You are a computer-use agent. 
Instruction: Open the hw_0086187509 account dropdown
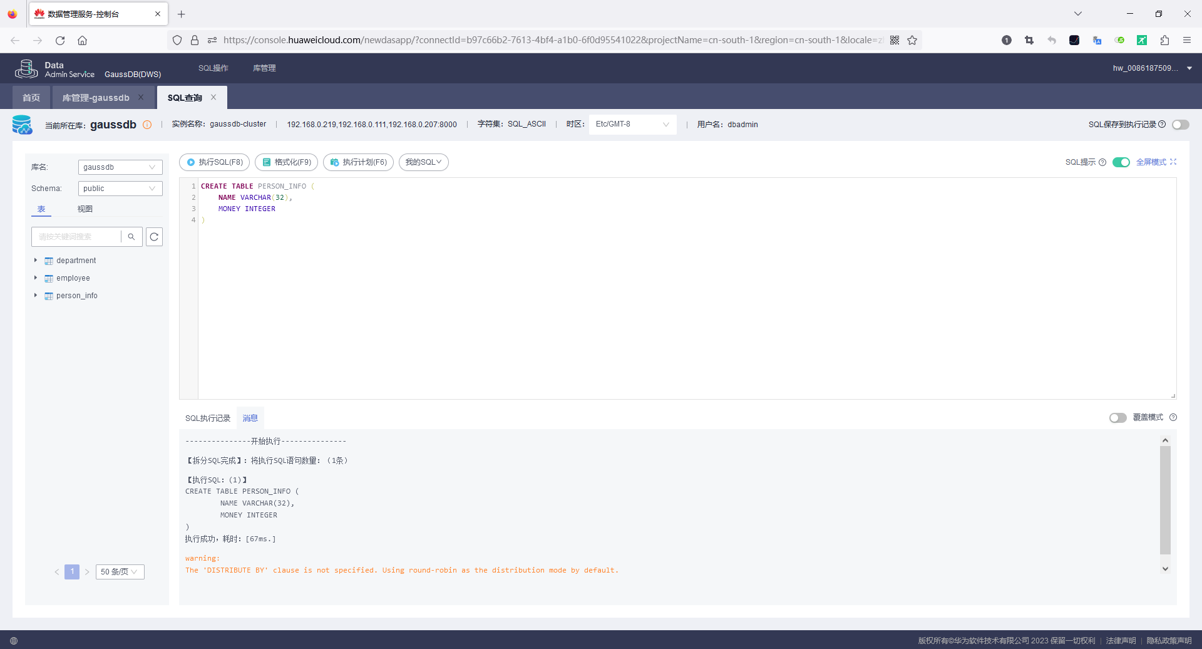1152,68
